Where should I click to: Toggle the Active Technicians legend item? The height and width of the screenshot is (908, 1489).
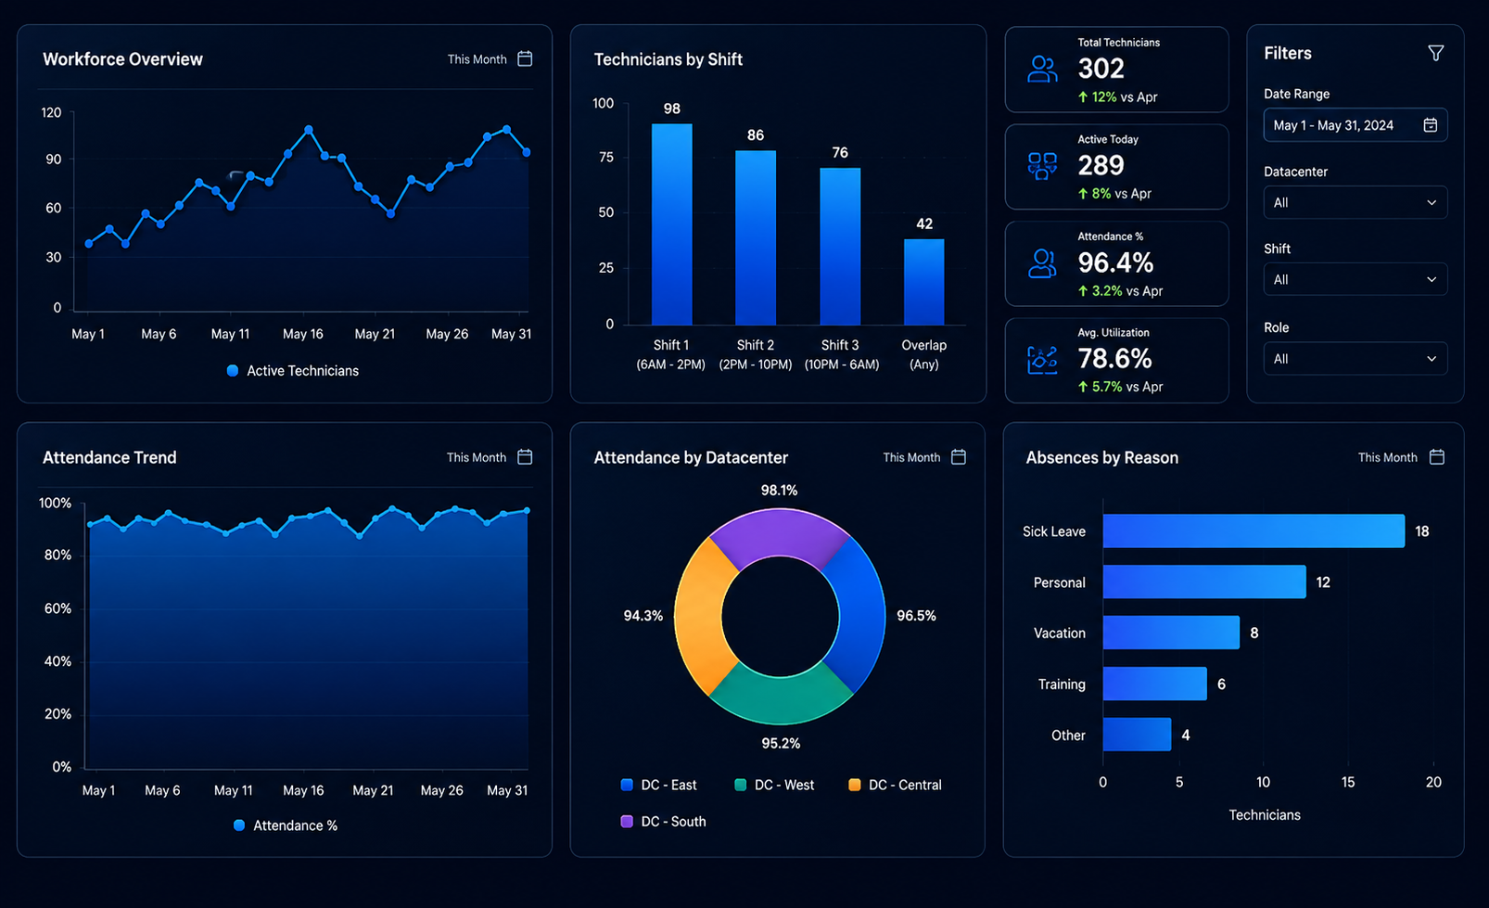pos(293,370)
